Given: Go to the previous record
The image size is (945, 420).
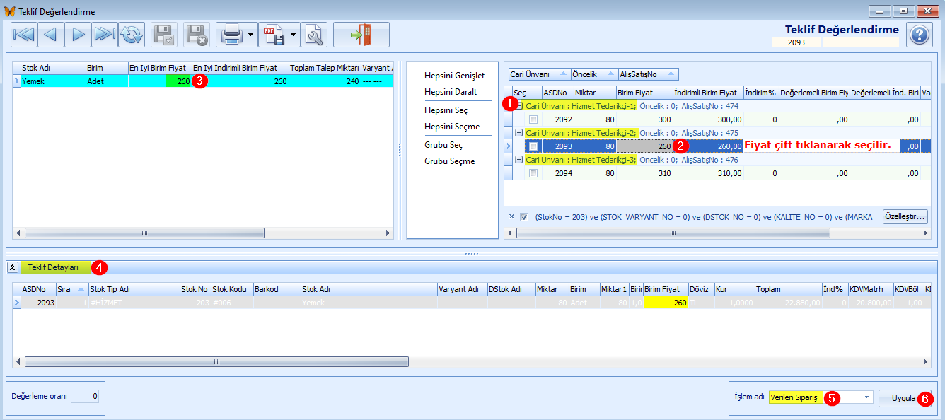Looking at the screenshot, I should coord(51,34).
